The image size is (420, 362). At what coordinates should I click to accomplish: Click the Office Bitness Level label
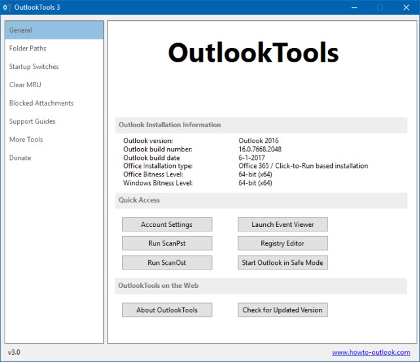(x=153, y=174)
